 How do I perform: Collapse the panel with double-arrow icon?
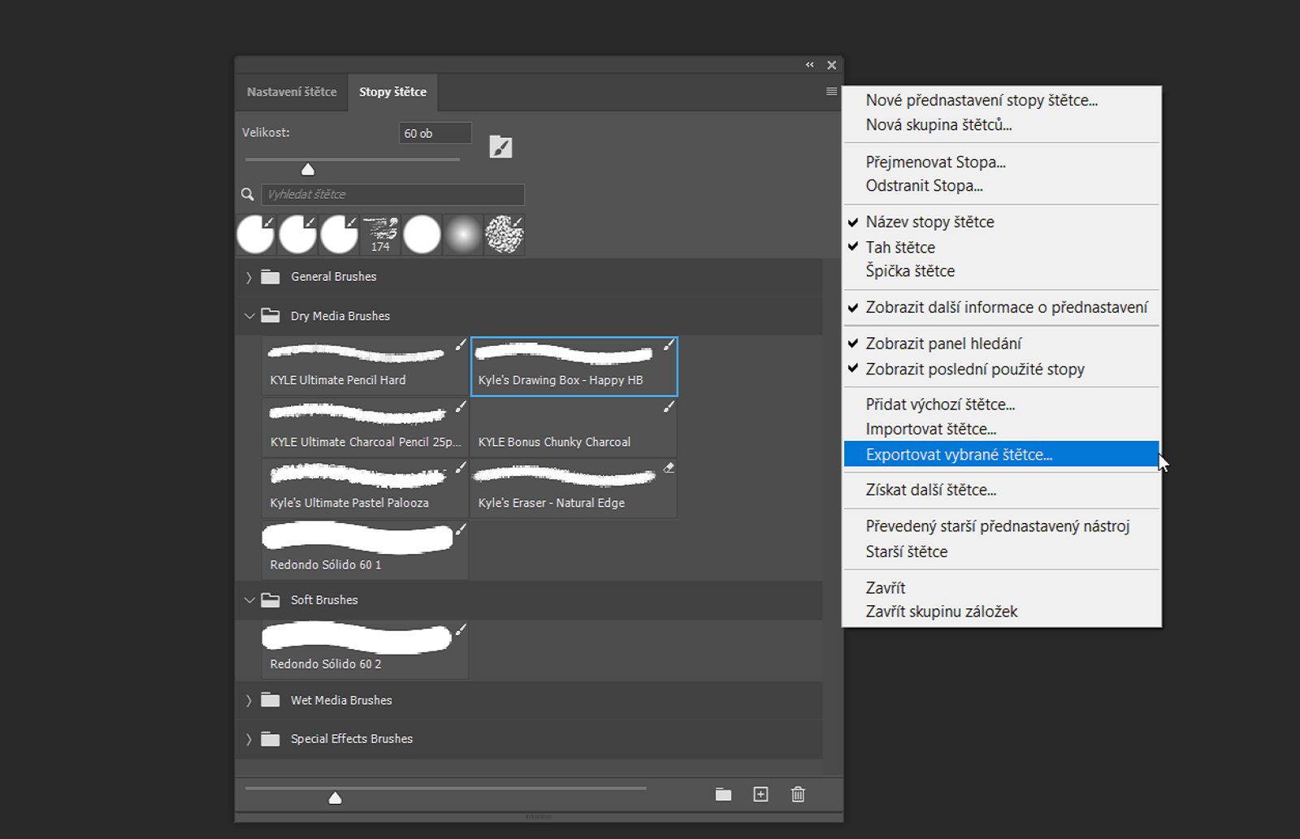pos(809,65)
